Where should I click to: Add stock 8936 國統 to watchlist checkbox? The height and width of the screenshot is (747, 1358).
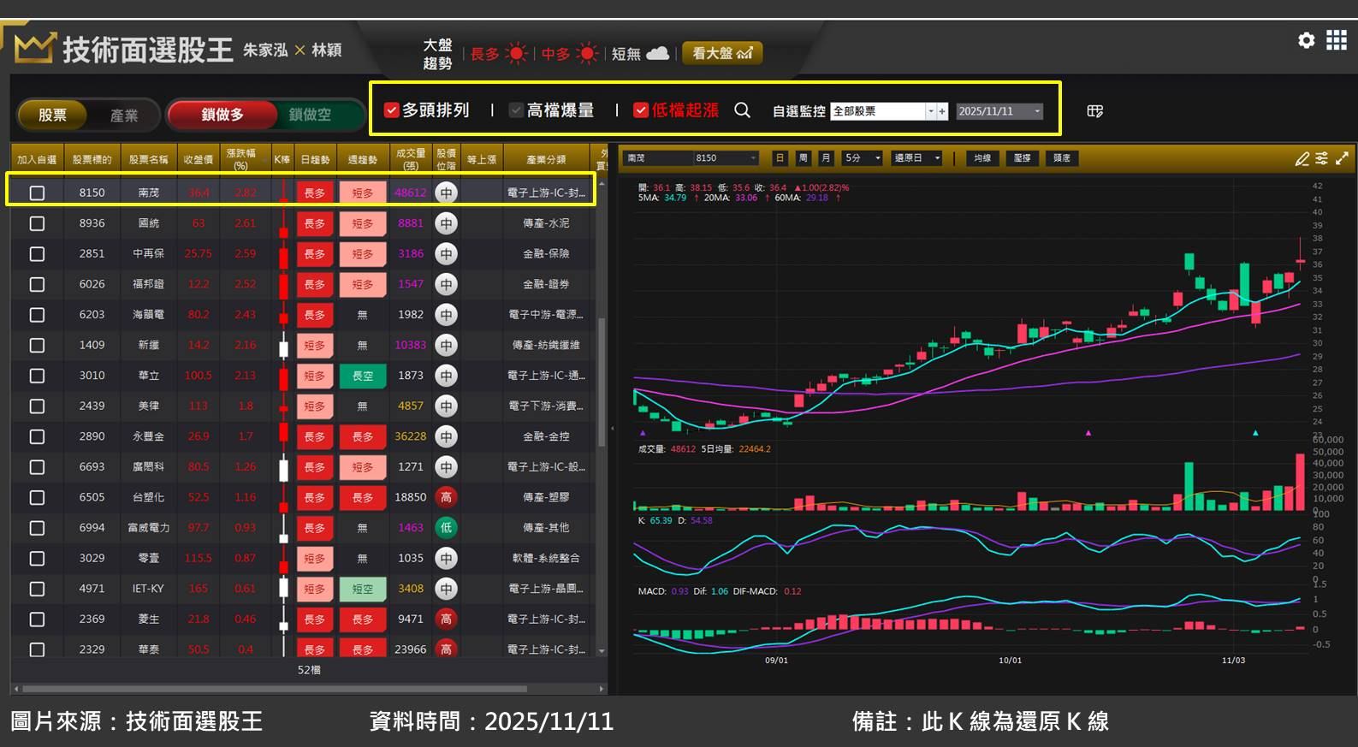pos(37,223)
